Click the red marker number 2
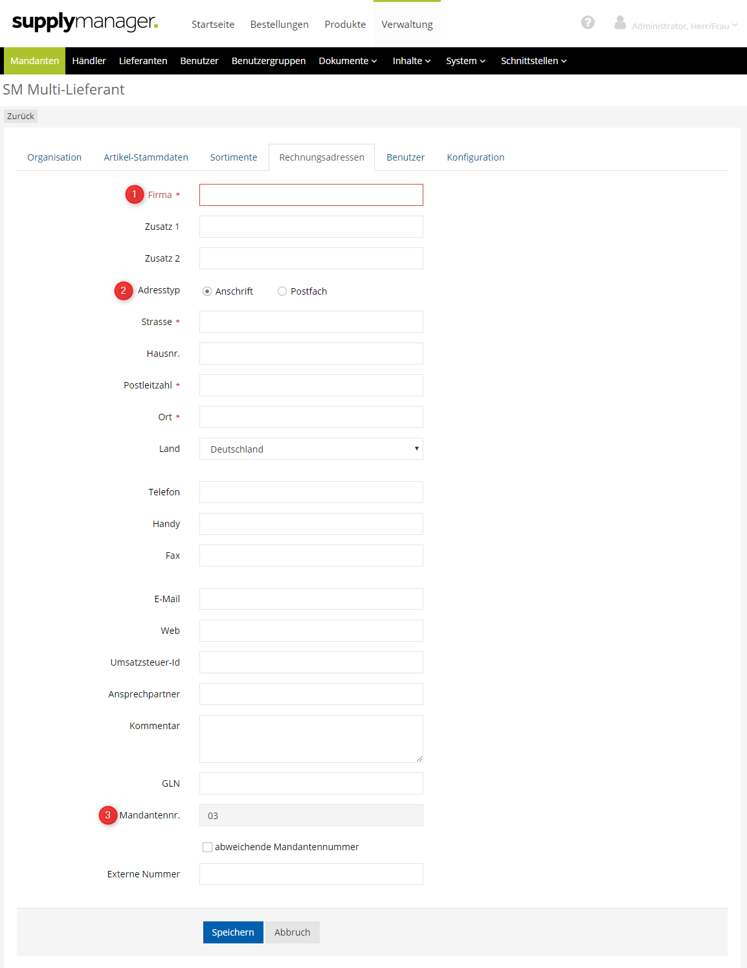Viewport: 747px width, 968px height. (124, 291)
